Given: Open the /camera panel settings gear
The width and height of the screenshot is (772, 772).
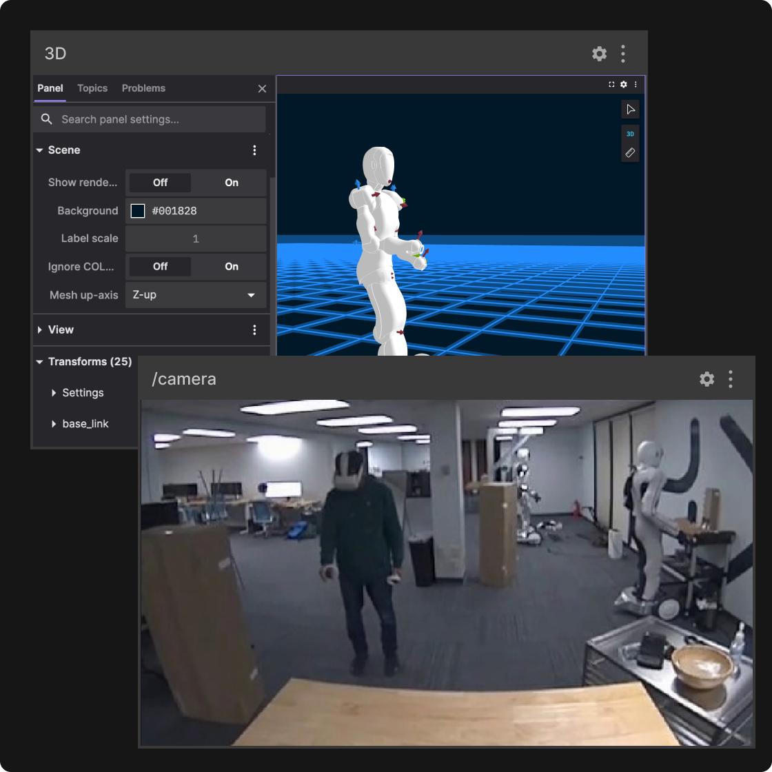Looking at the screenshot, I should 707,378.
